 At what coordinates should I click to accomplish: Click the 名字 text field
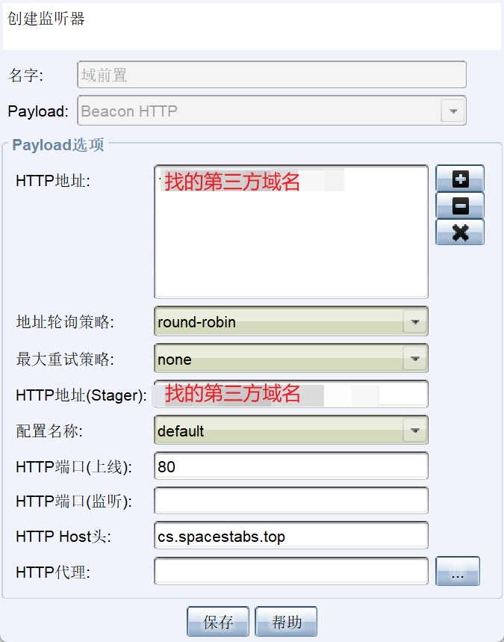pos(272,75)
